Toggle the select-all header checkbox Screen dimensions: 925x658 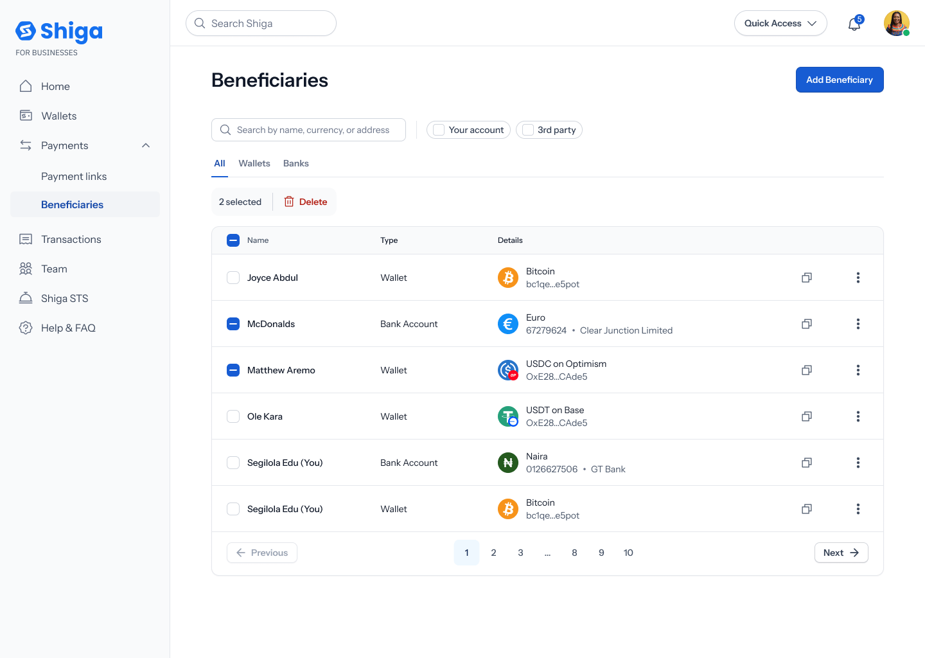pyautogui.click(x=233, y=240)
